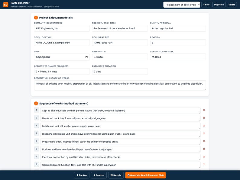The width and height of the screenshot is (240, 180).
Task: Click the orange section number 1 badge
Action: tap(36, 18)
